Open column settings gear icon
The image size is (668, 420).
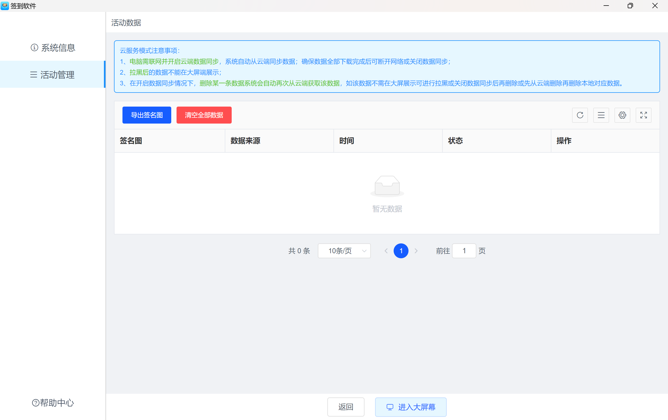click(622, 115)
